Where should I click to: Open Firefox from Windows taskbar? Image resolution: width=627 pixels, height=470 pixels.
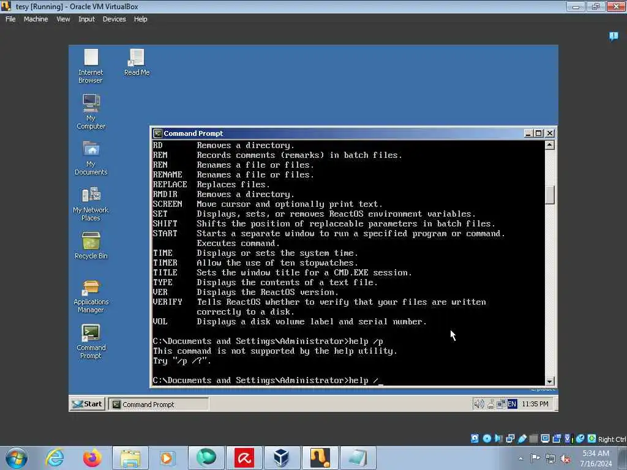[92, 458]
